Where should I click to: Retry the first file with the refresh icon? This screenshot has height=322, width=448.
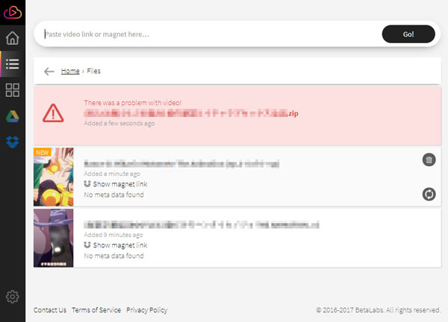click(x=429, y=194)
